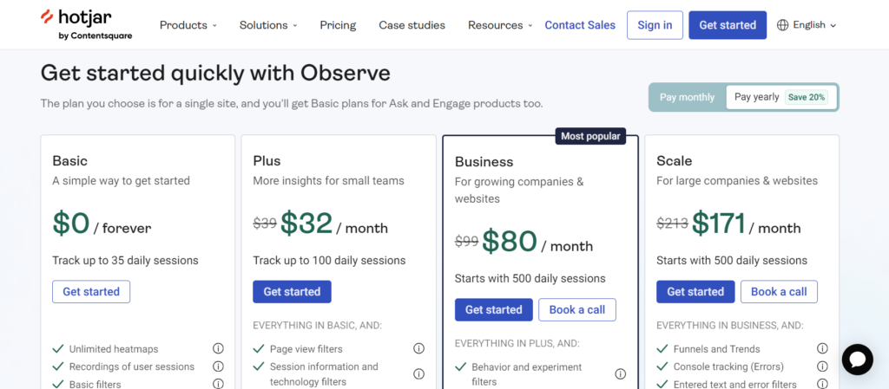Expand the Resources dropdown menu
Screen dimensions: 889x389
[500, 25]
